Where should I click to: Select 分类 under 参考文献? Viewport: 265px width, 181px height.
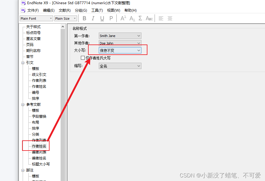coord(36,134)
